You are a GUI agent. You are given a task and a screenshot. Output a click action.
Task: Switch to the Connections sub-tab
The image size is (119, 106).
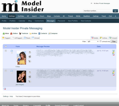click(39, 21)
